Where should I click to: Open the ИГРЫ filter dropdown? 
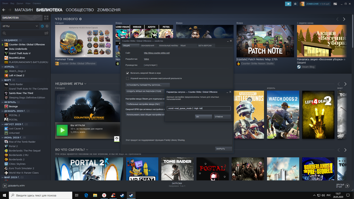[20, 26]
